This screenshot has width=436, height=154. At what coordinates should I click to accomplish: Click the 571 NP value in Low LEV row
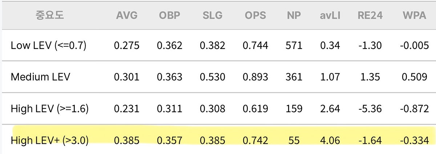294,45
